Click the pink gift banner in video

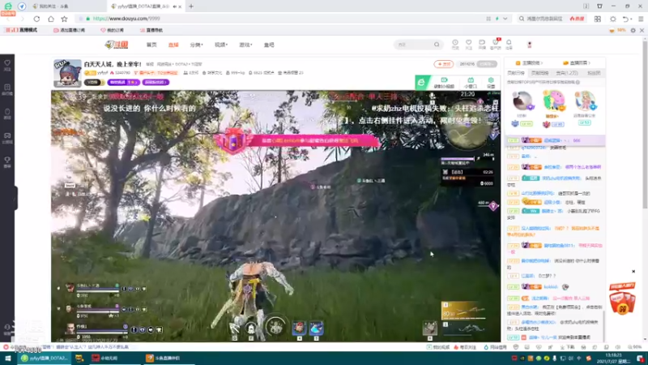click(297, 140)
